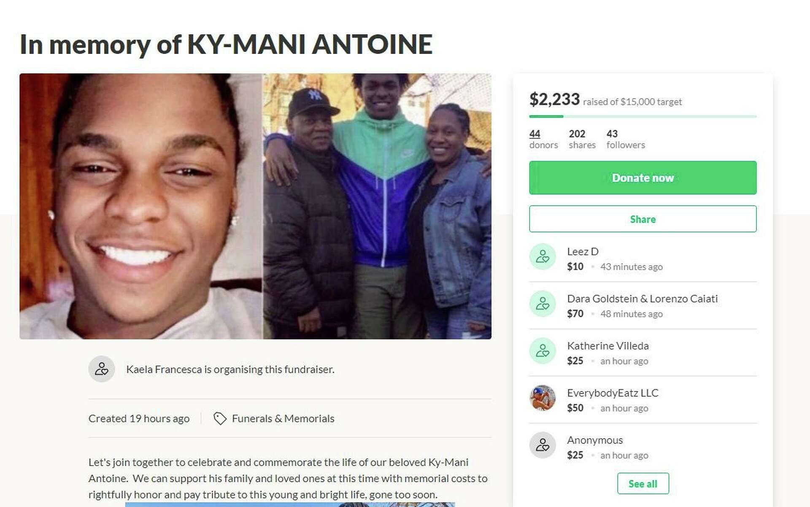Image resolution: width=810 pixels, height=507 pixels.
Task: Click Leez D's donor avatar icon
Action: point(543,256)
